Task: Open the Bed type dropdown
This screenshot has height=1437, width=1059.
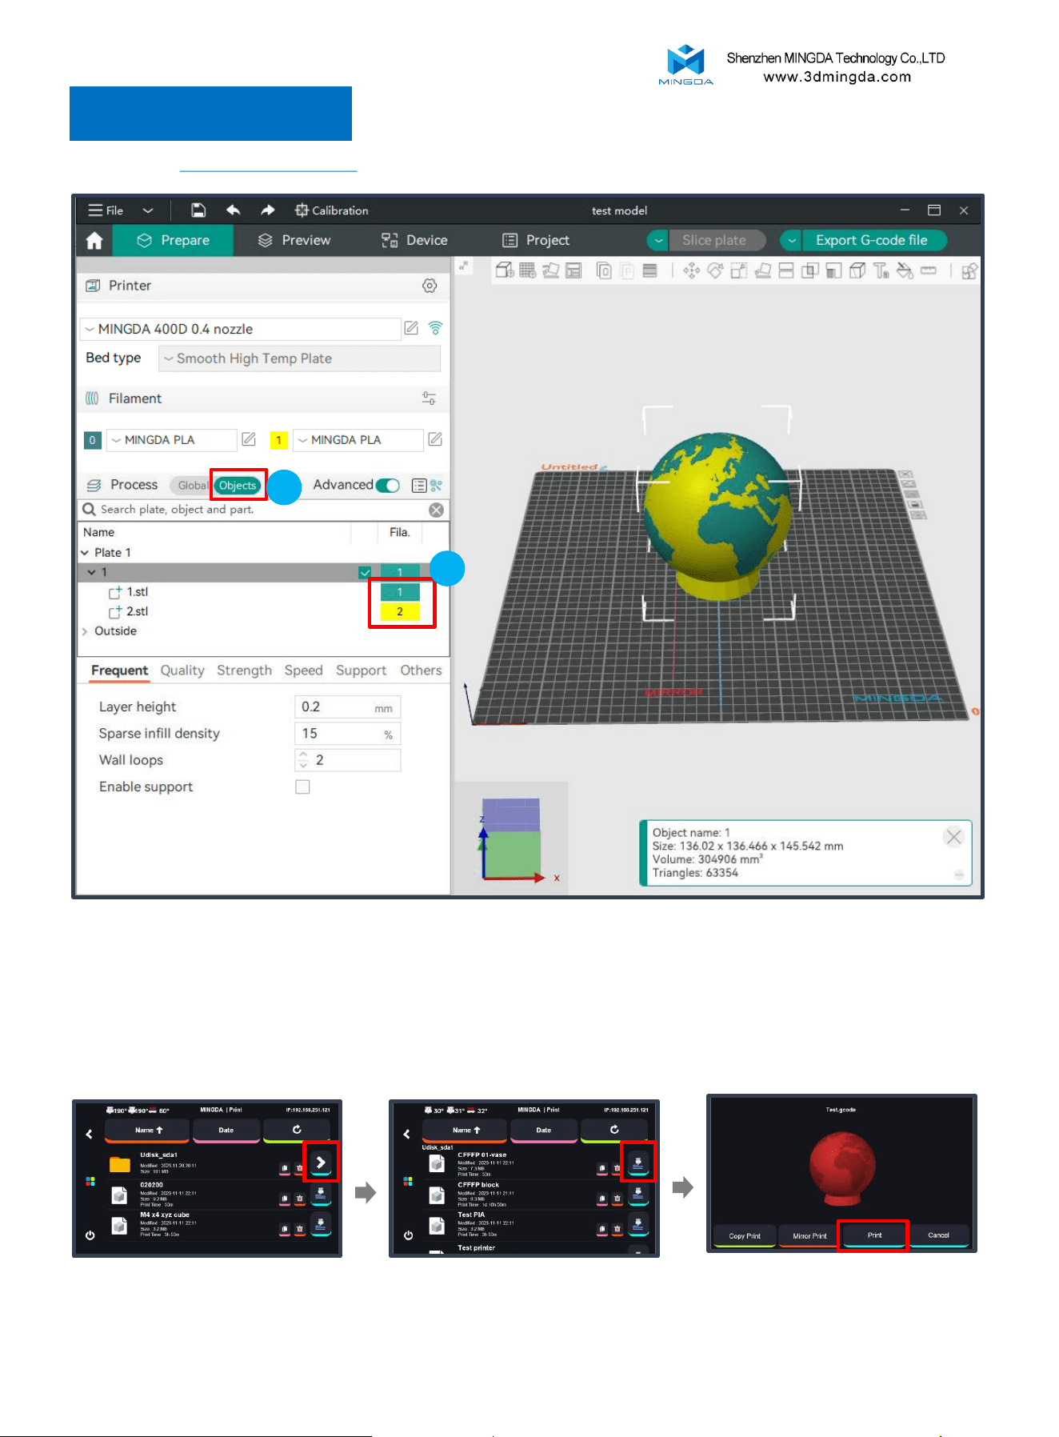Action: (x=299, y=358)
